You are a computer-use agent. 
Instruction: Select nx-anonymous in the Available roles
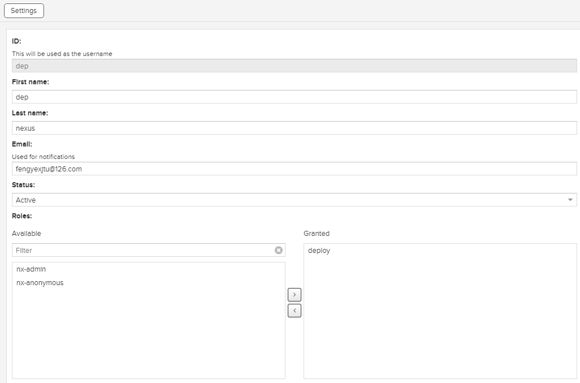pos(40,283)
